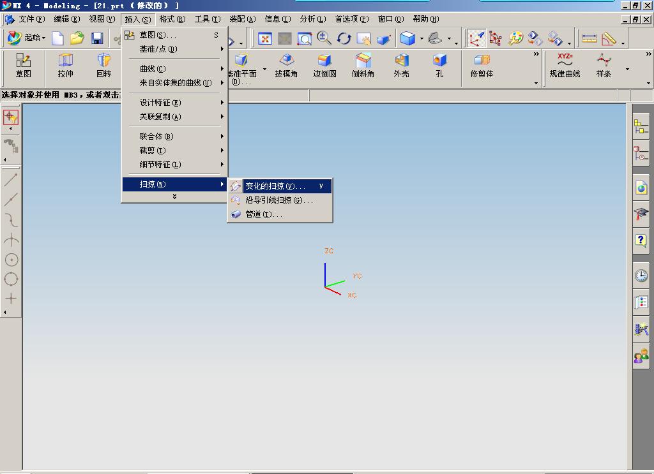Select the 拉伸 extrude tool
Viewport: 654px width, 474px height.
click(66, 65)
